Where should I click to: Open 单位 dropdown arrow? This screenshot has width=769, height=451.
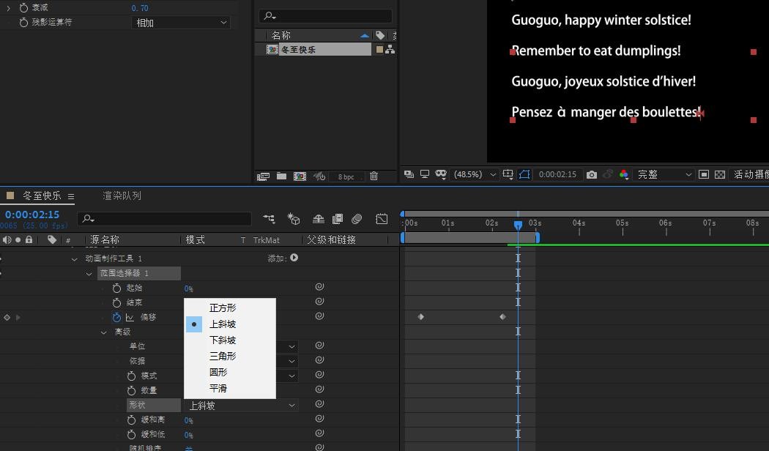click(x=291, y=346)
